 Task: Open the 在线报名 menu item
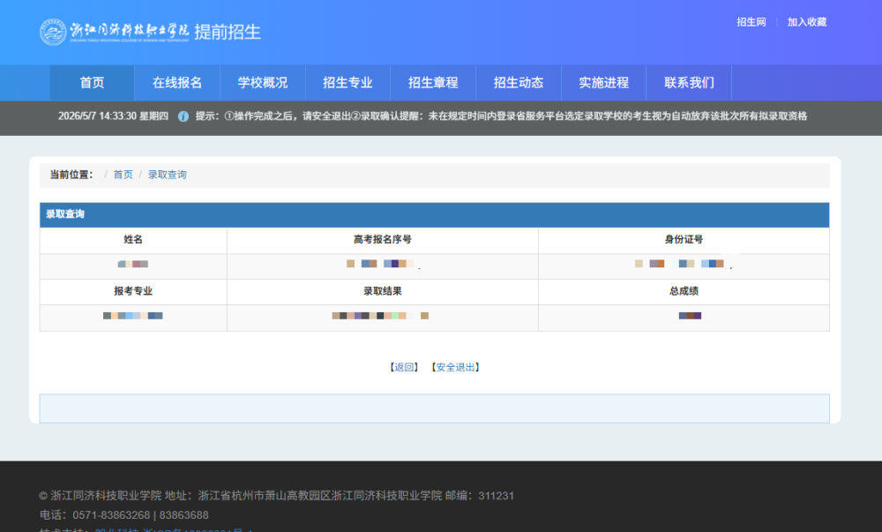coord(177,83)
